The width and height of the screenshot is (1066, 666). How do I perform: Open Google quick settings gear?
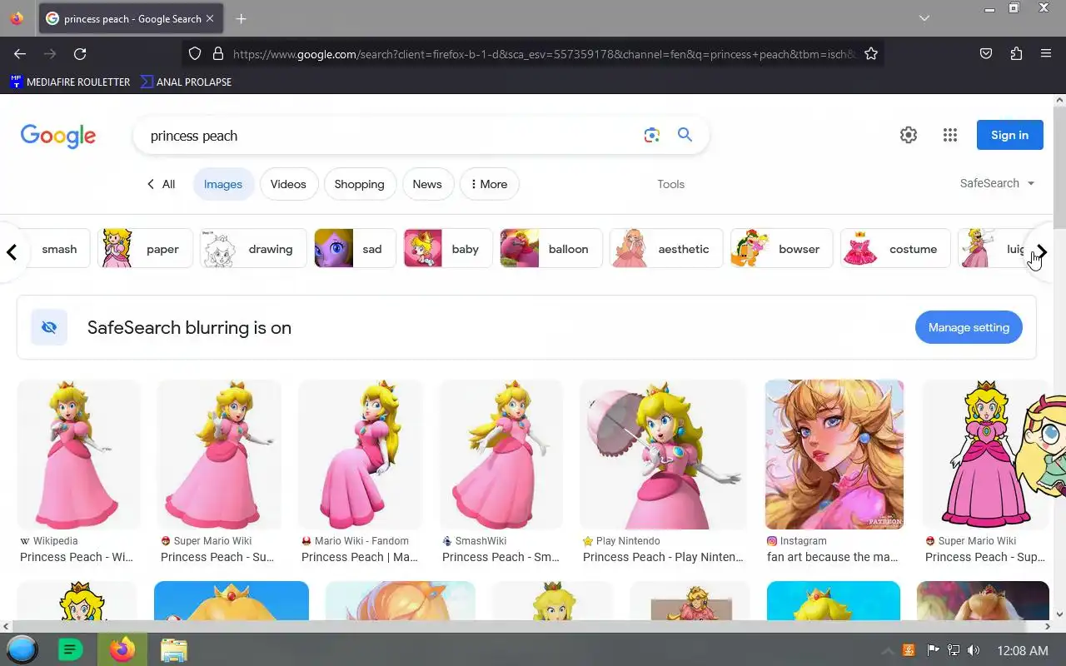click(909, 135)
